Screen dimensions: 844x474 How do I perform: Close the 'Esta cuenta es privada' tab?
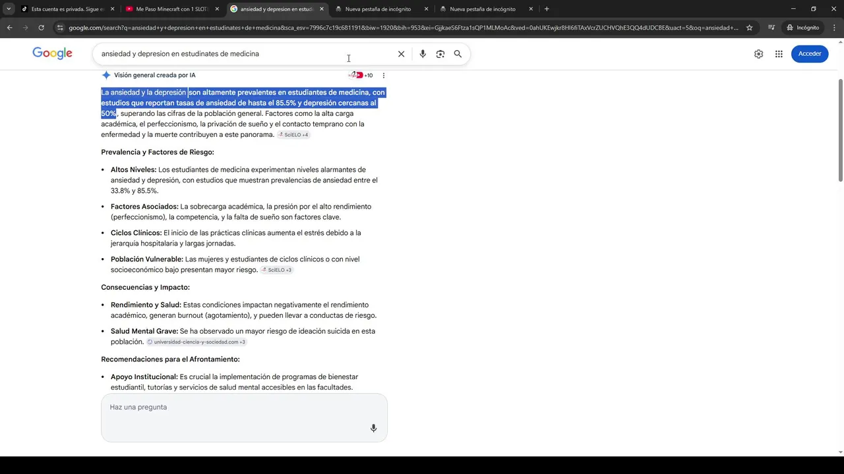[x=112, y=9]
